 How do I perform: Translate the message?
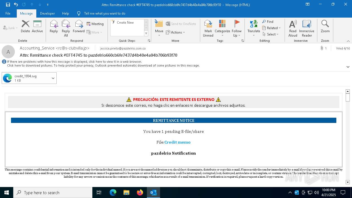click(x=254, y=28)
